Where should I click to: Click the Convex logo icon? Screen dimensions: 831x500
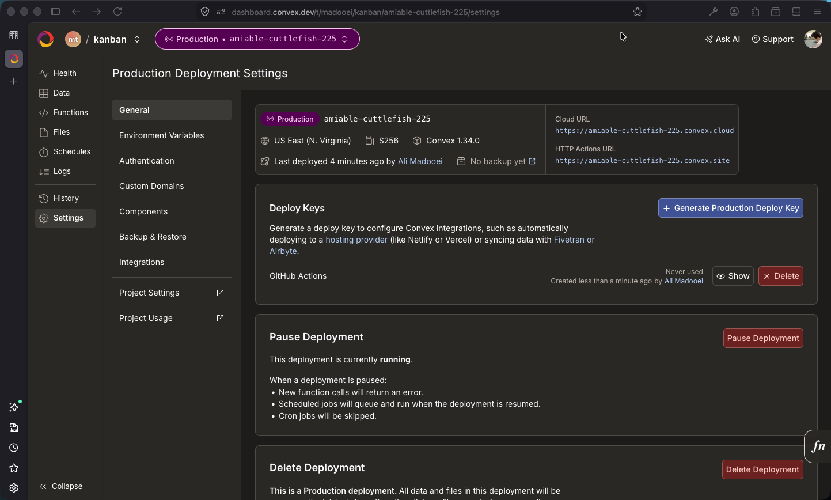point(45,39)
